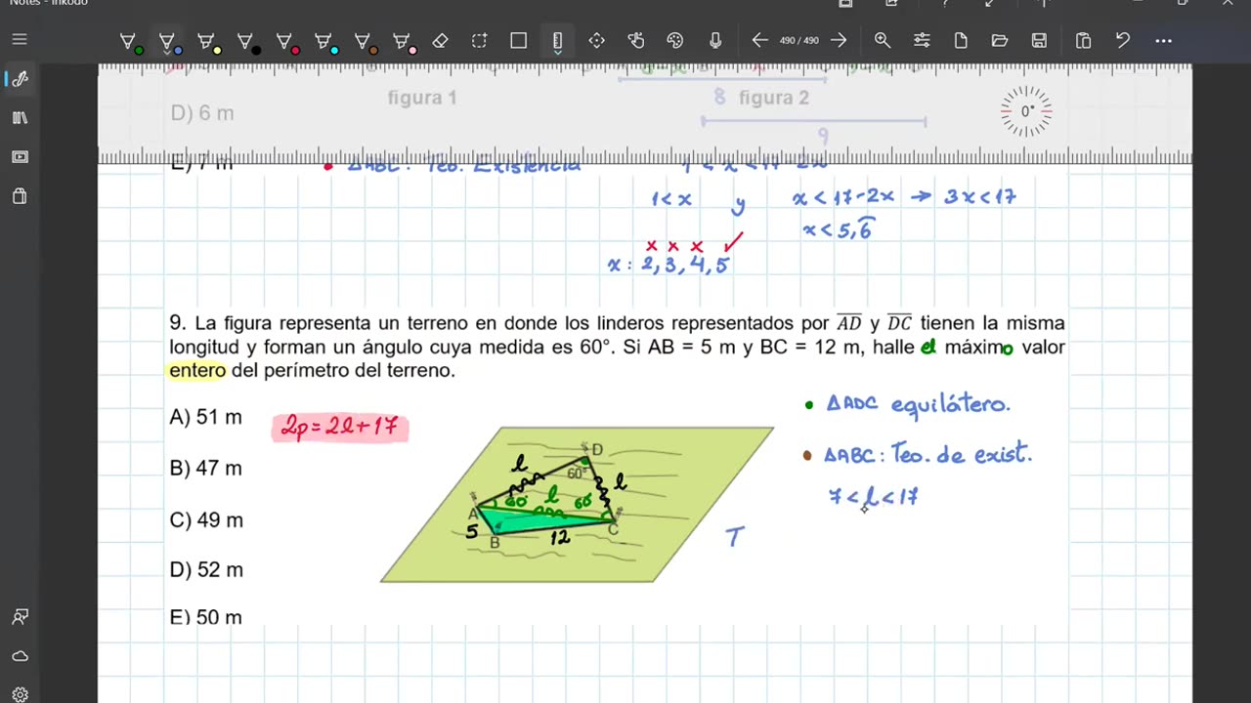The image size is (1251, 703).
Task: Switch to the pen notes view
Action: coord(20,79)
